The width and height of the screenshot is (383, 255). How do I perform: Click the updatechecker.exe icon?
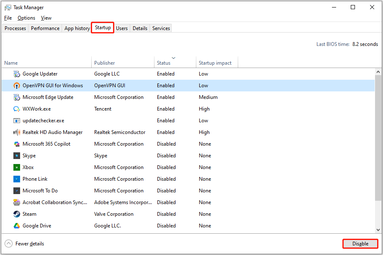pyautogui.click(x=17, y=121)
